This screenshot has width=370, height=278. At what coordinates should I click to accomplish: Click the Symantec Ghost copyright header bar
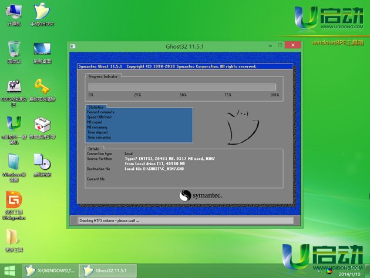(x=185, y=66)
